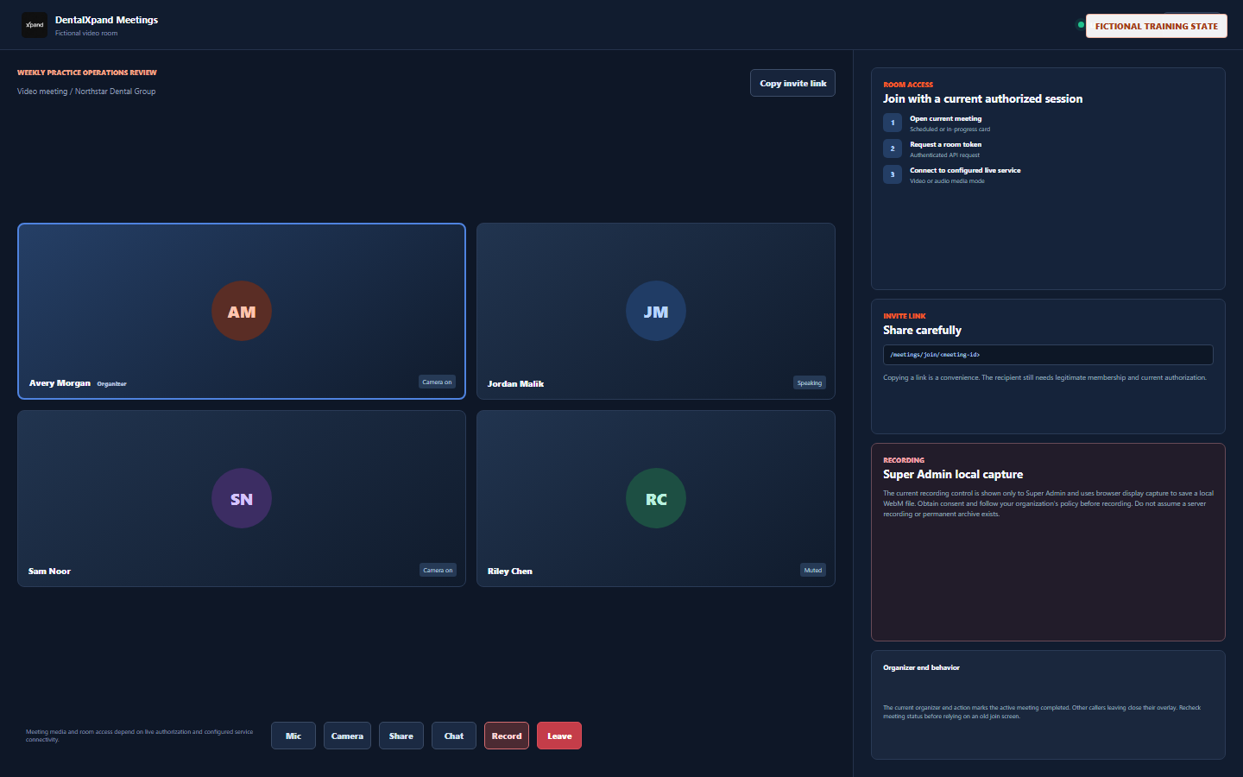Open the Chat panel
Screen dimensions: 1243x777
tap(454, 736)
